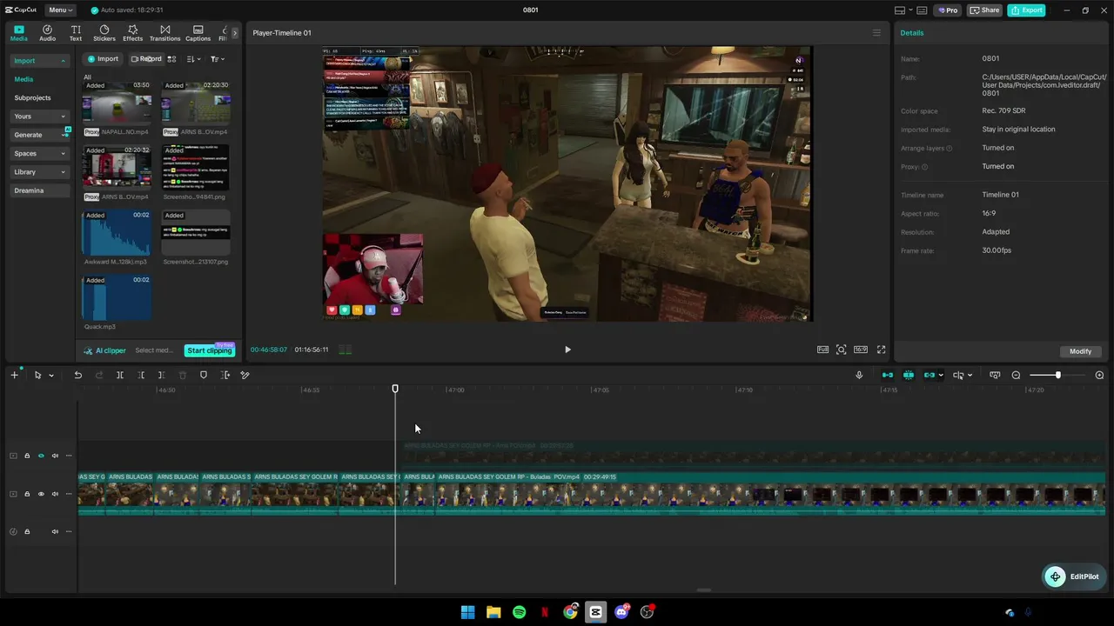The width and height of the screenshot is (1114, 626).
Task: Trim clip right of playhead
Action: 161,375
